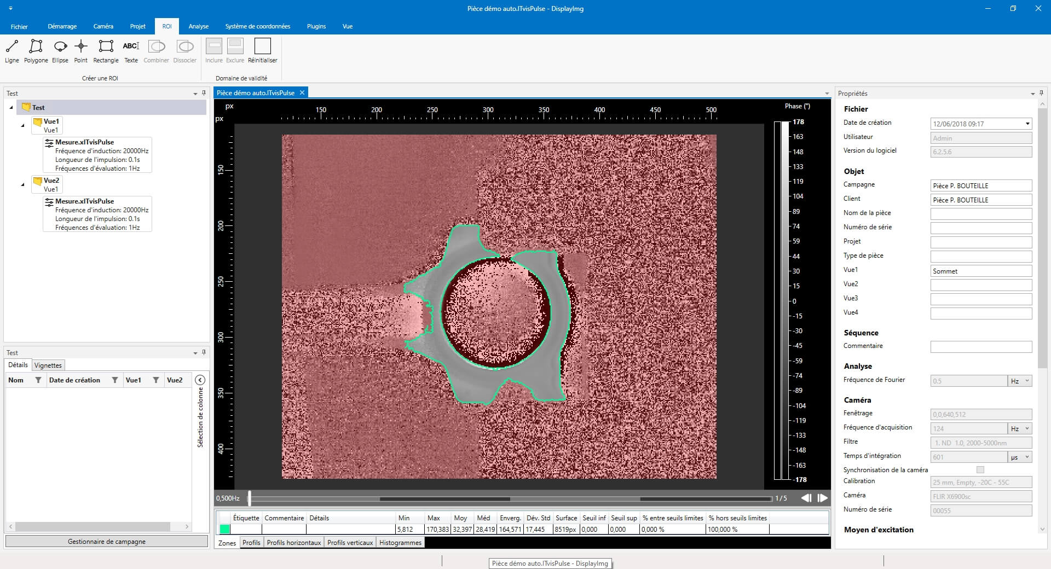The image size is (1051, 569).
Task: Filter the Date de création column
Action: tap(115, 380)
